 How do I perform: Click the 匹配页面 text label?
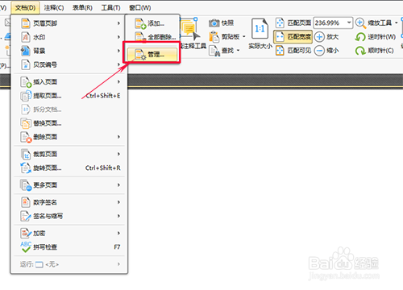pos(299,23)
